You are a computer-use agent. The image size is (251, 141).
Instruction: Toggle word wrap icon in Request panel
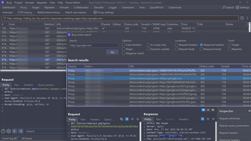point(127,119)
